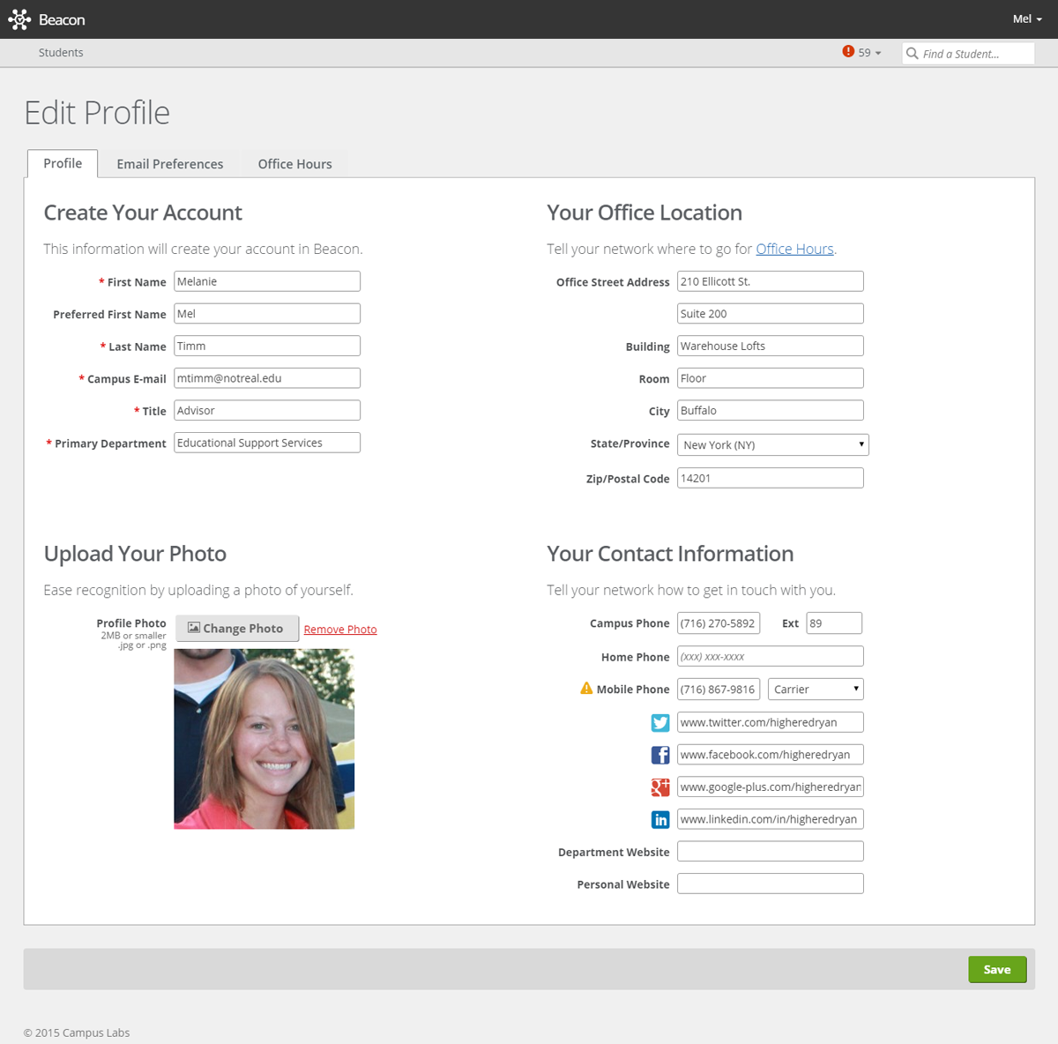Select the Students menu item

(x=61, y=52)
